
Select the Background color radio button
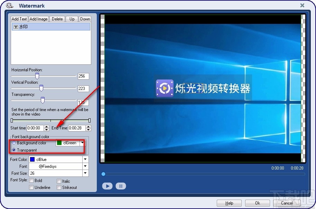14,143
